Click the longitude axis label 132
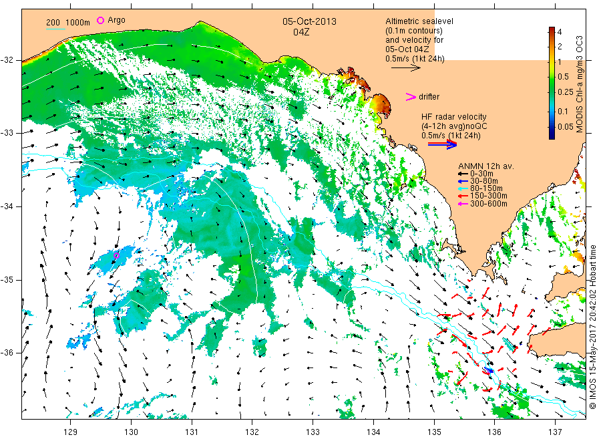Viewport: 601px width, 441px height. click(x=252, y=432)
